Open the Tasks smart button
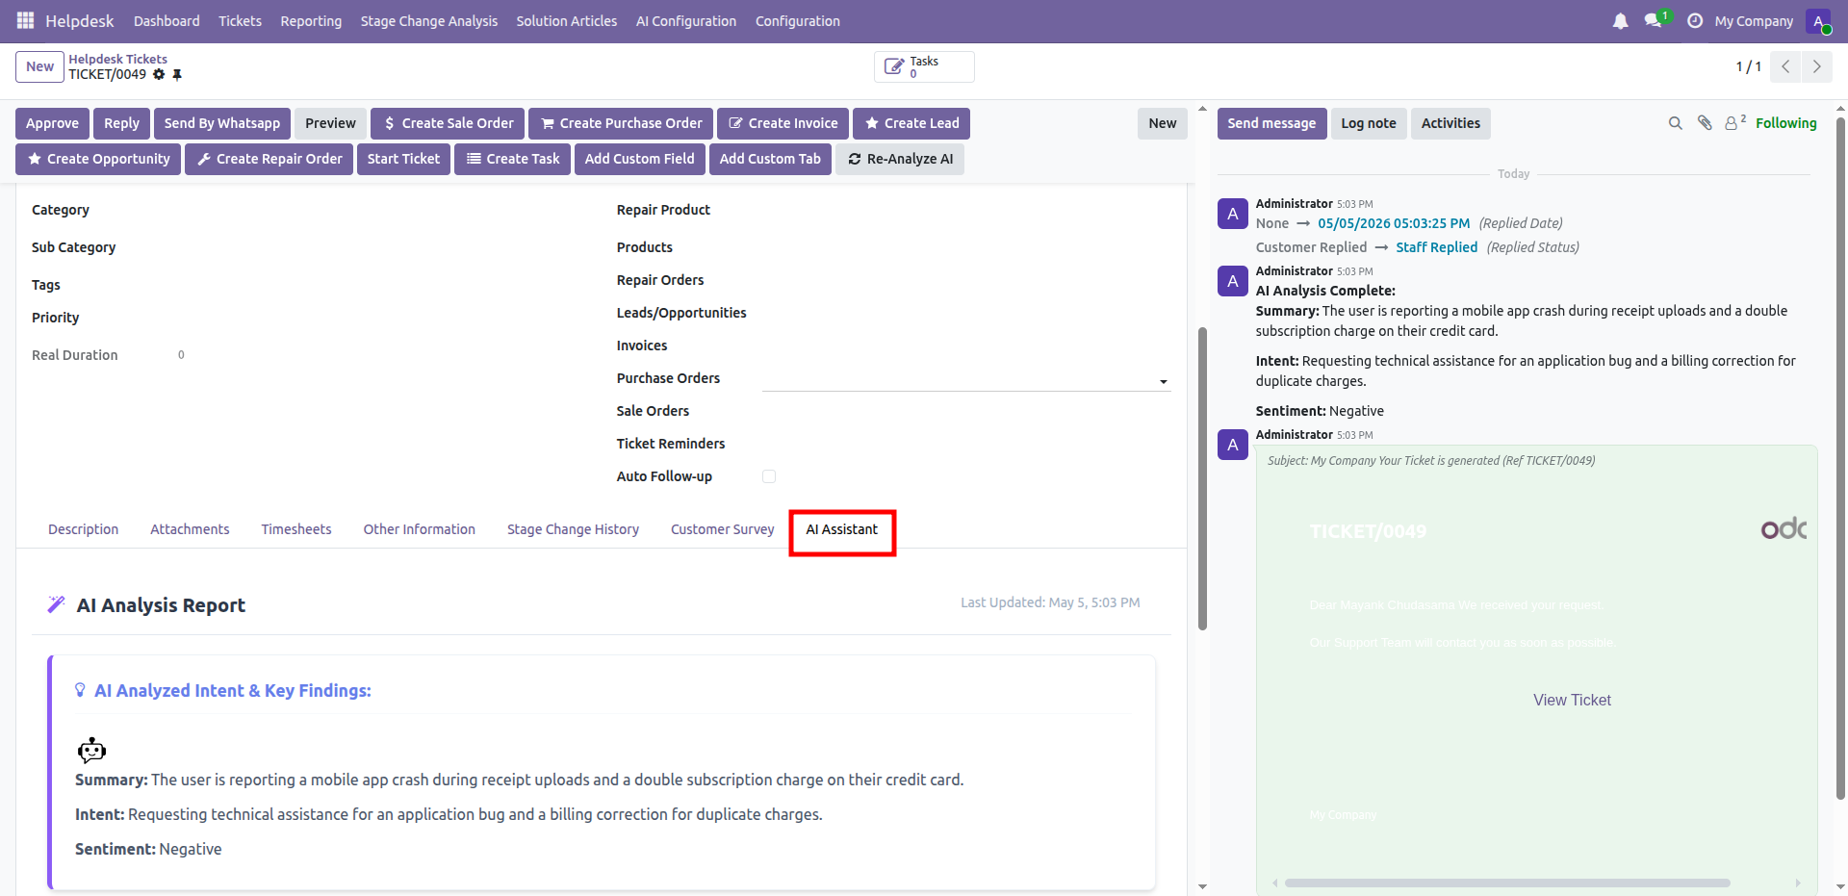Image resolution: width=1848 pixels, height=896 pixels. coord(924,66)
